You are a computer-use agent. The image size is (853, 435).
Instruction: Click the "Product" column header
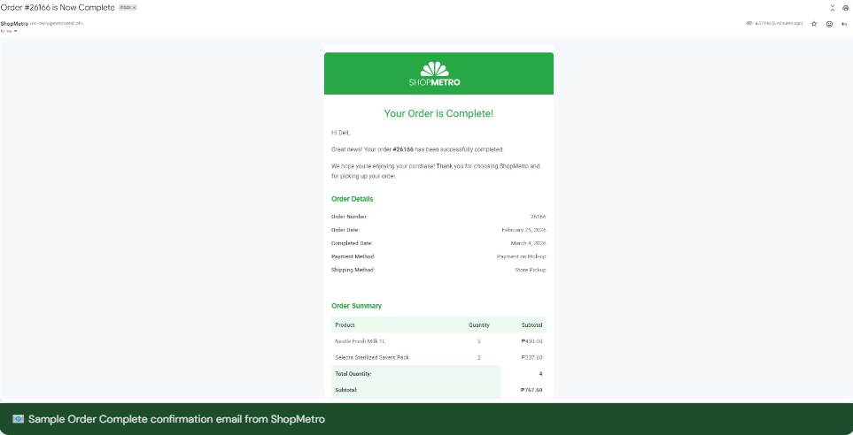click(x=345, y=324)
